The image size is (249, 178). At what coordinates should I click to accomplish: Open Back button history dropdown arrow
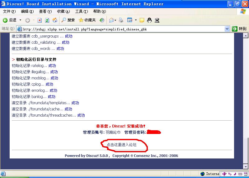pyautogui.click(x=20, y=20)
